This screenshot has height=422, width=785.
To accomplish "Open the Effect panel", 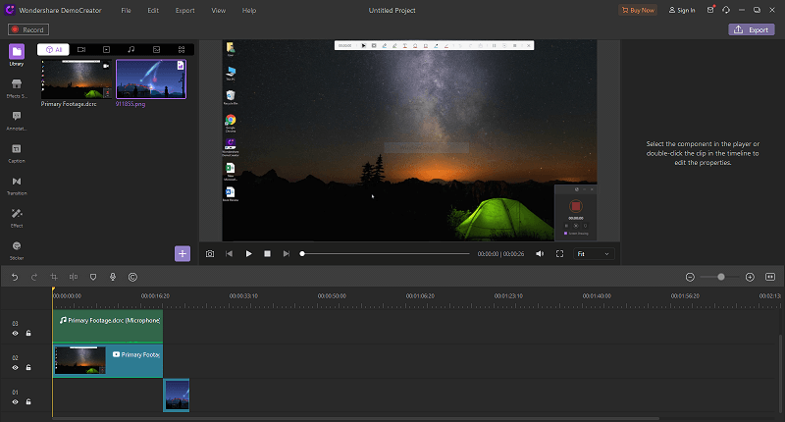I will [17, 218].
